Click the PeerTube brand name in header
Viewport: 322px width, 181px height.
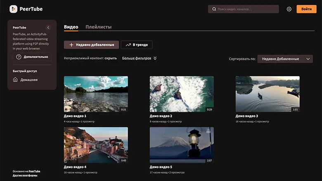[31, 9]
